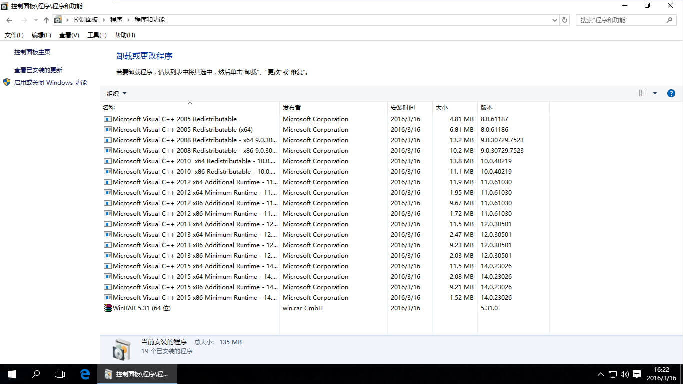This screenshot has width=683, height=384.
Task: Select the Visual C++ 2008 x64 9.0.30 icon
Action: [x=108, y=140]
